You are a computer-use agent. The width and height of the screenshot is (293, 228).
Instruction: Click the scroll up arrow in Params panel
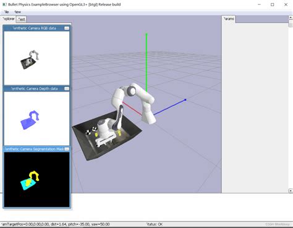pos(291,18)
